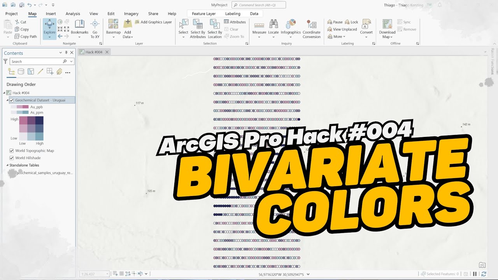Screen dimensions: 498x280
Task: Click the high-high dark blue legend swatch
Action: (39, 121)
